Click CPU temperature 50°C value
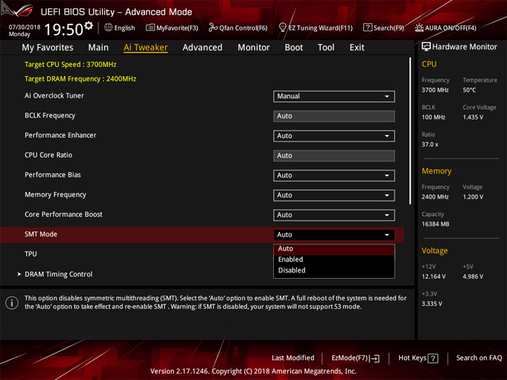Viewport: 507px width, 380px height. click(469, 90)
